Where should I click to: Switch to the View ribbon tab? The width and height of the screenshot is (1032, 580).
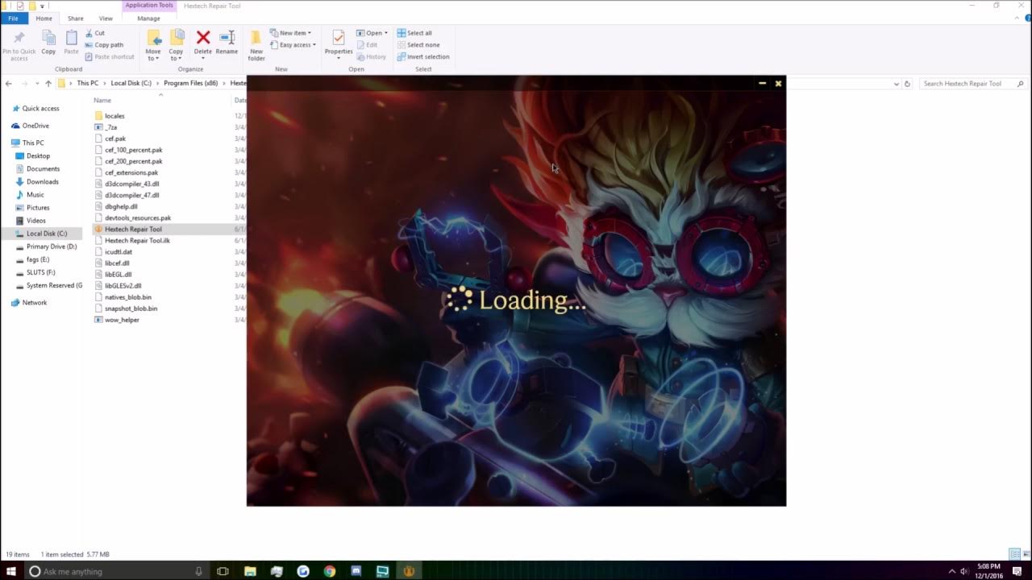coord(106,19)
